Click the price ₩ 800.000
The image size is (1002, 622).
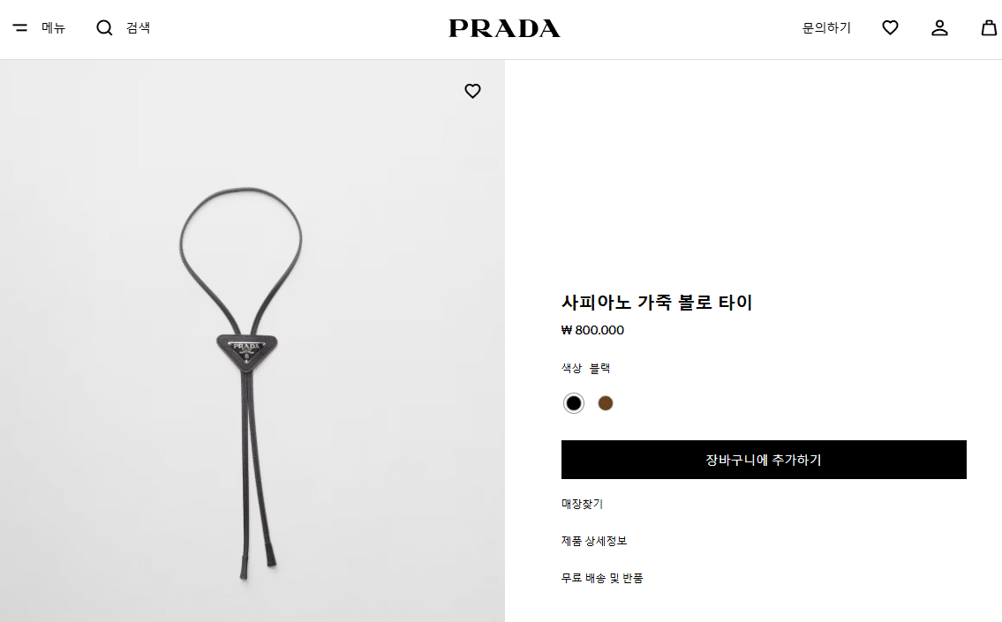[x=592, y=330]
